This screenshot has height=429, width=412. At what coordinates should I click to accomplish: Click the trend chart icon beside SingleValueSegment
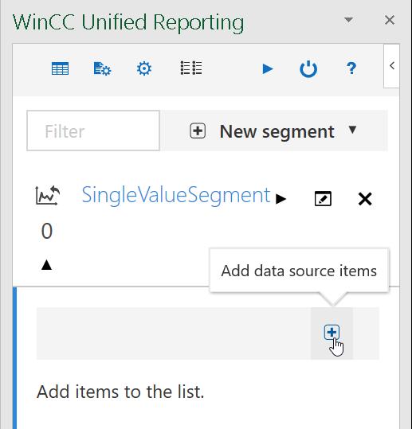point(48,195)
